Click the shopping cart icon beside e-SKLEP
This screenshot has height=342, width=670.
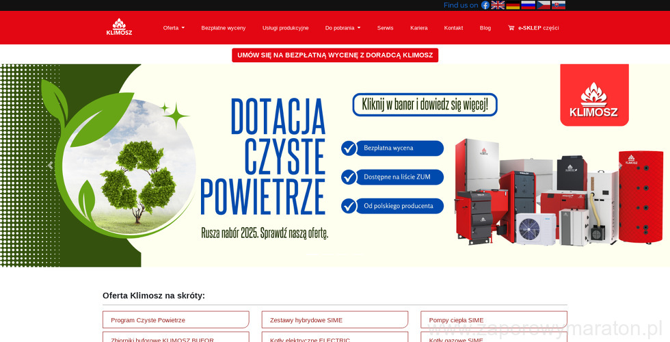click(x=511, y=28)
